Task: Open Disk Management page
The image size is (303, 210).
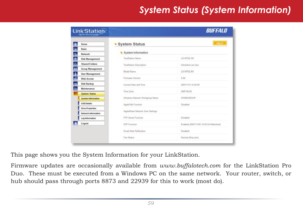Action: pyautogui.click(x=91, y=59)
